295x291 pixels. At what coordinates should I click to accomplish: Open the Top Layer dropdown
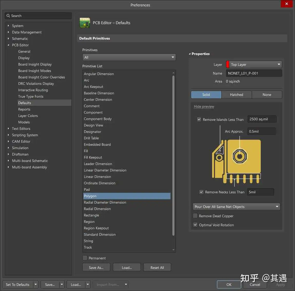click(254, 65)
